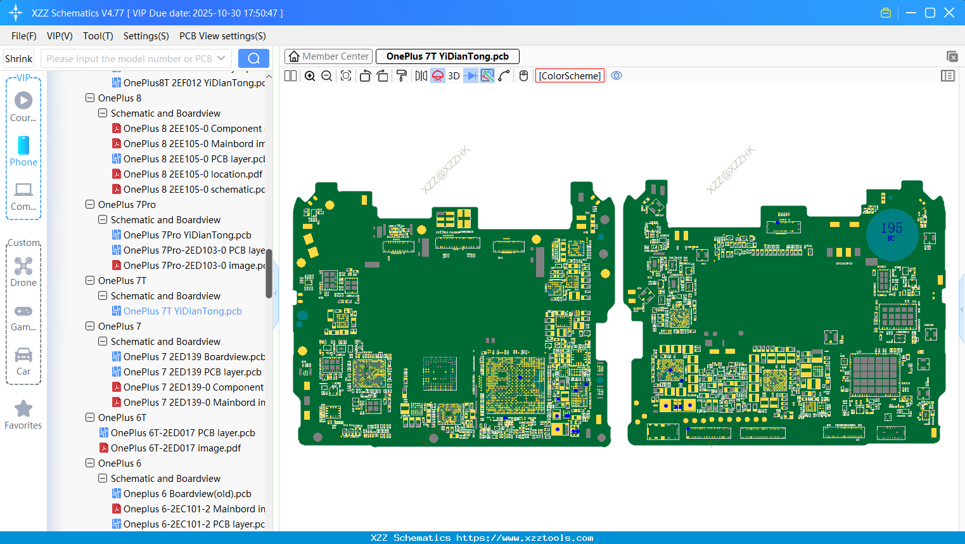This screenshot has width=965, height=544.
Task: Open OnePlus 7 2ED139 Boardview.pcb file
Action: coord(194,357)
